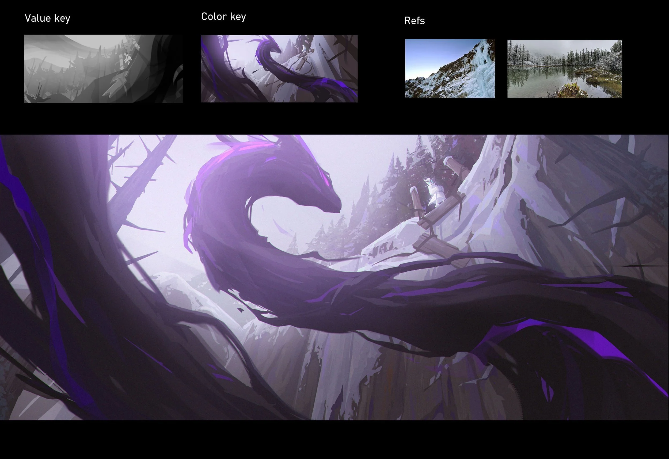Click the "Color key" text label
Screen dimensions: 669x459
pos(223,17)
